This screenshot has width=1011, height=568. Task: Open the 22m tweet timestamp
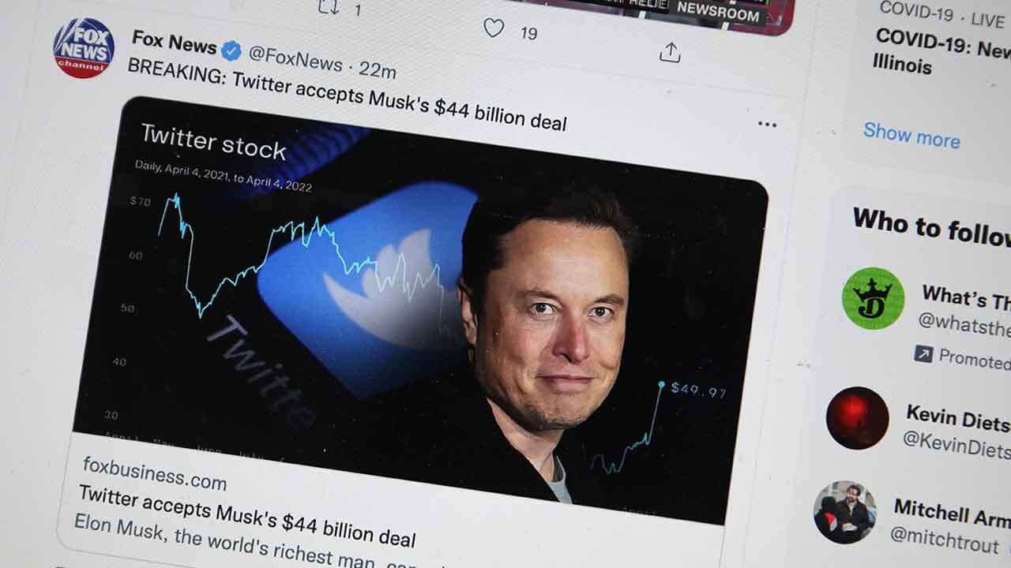[378, 69]
